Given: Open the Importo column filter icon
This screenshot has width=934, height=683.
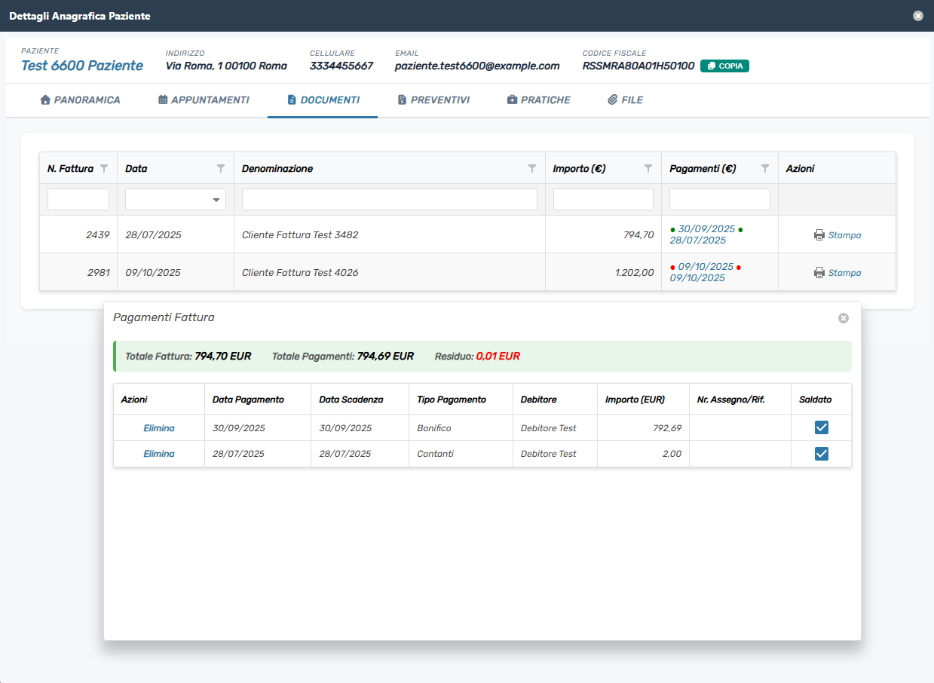Looking at the screenshot, I should pos(648,169).
